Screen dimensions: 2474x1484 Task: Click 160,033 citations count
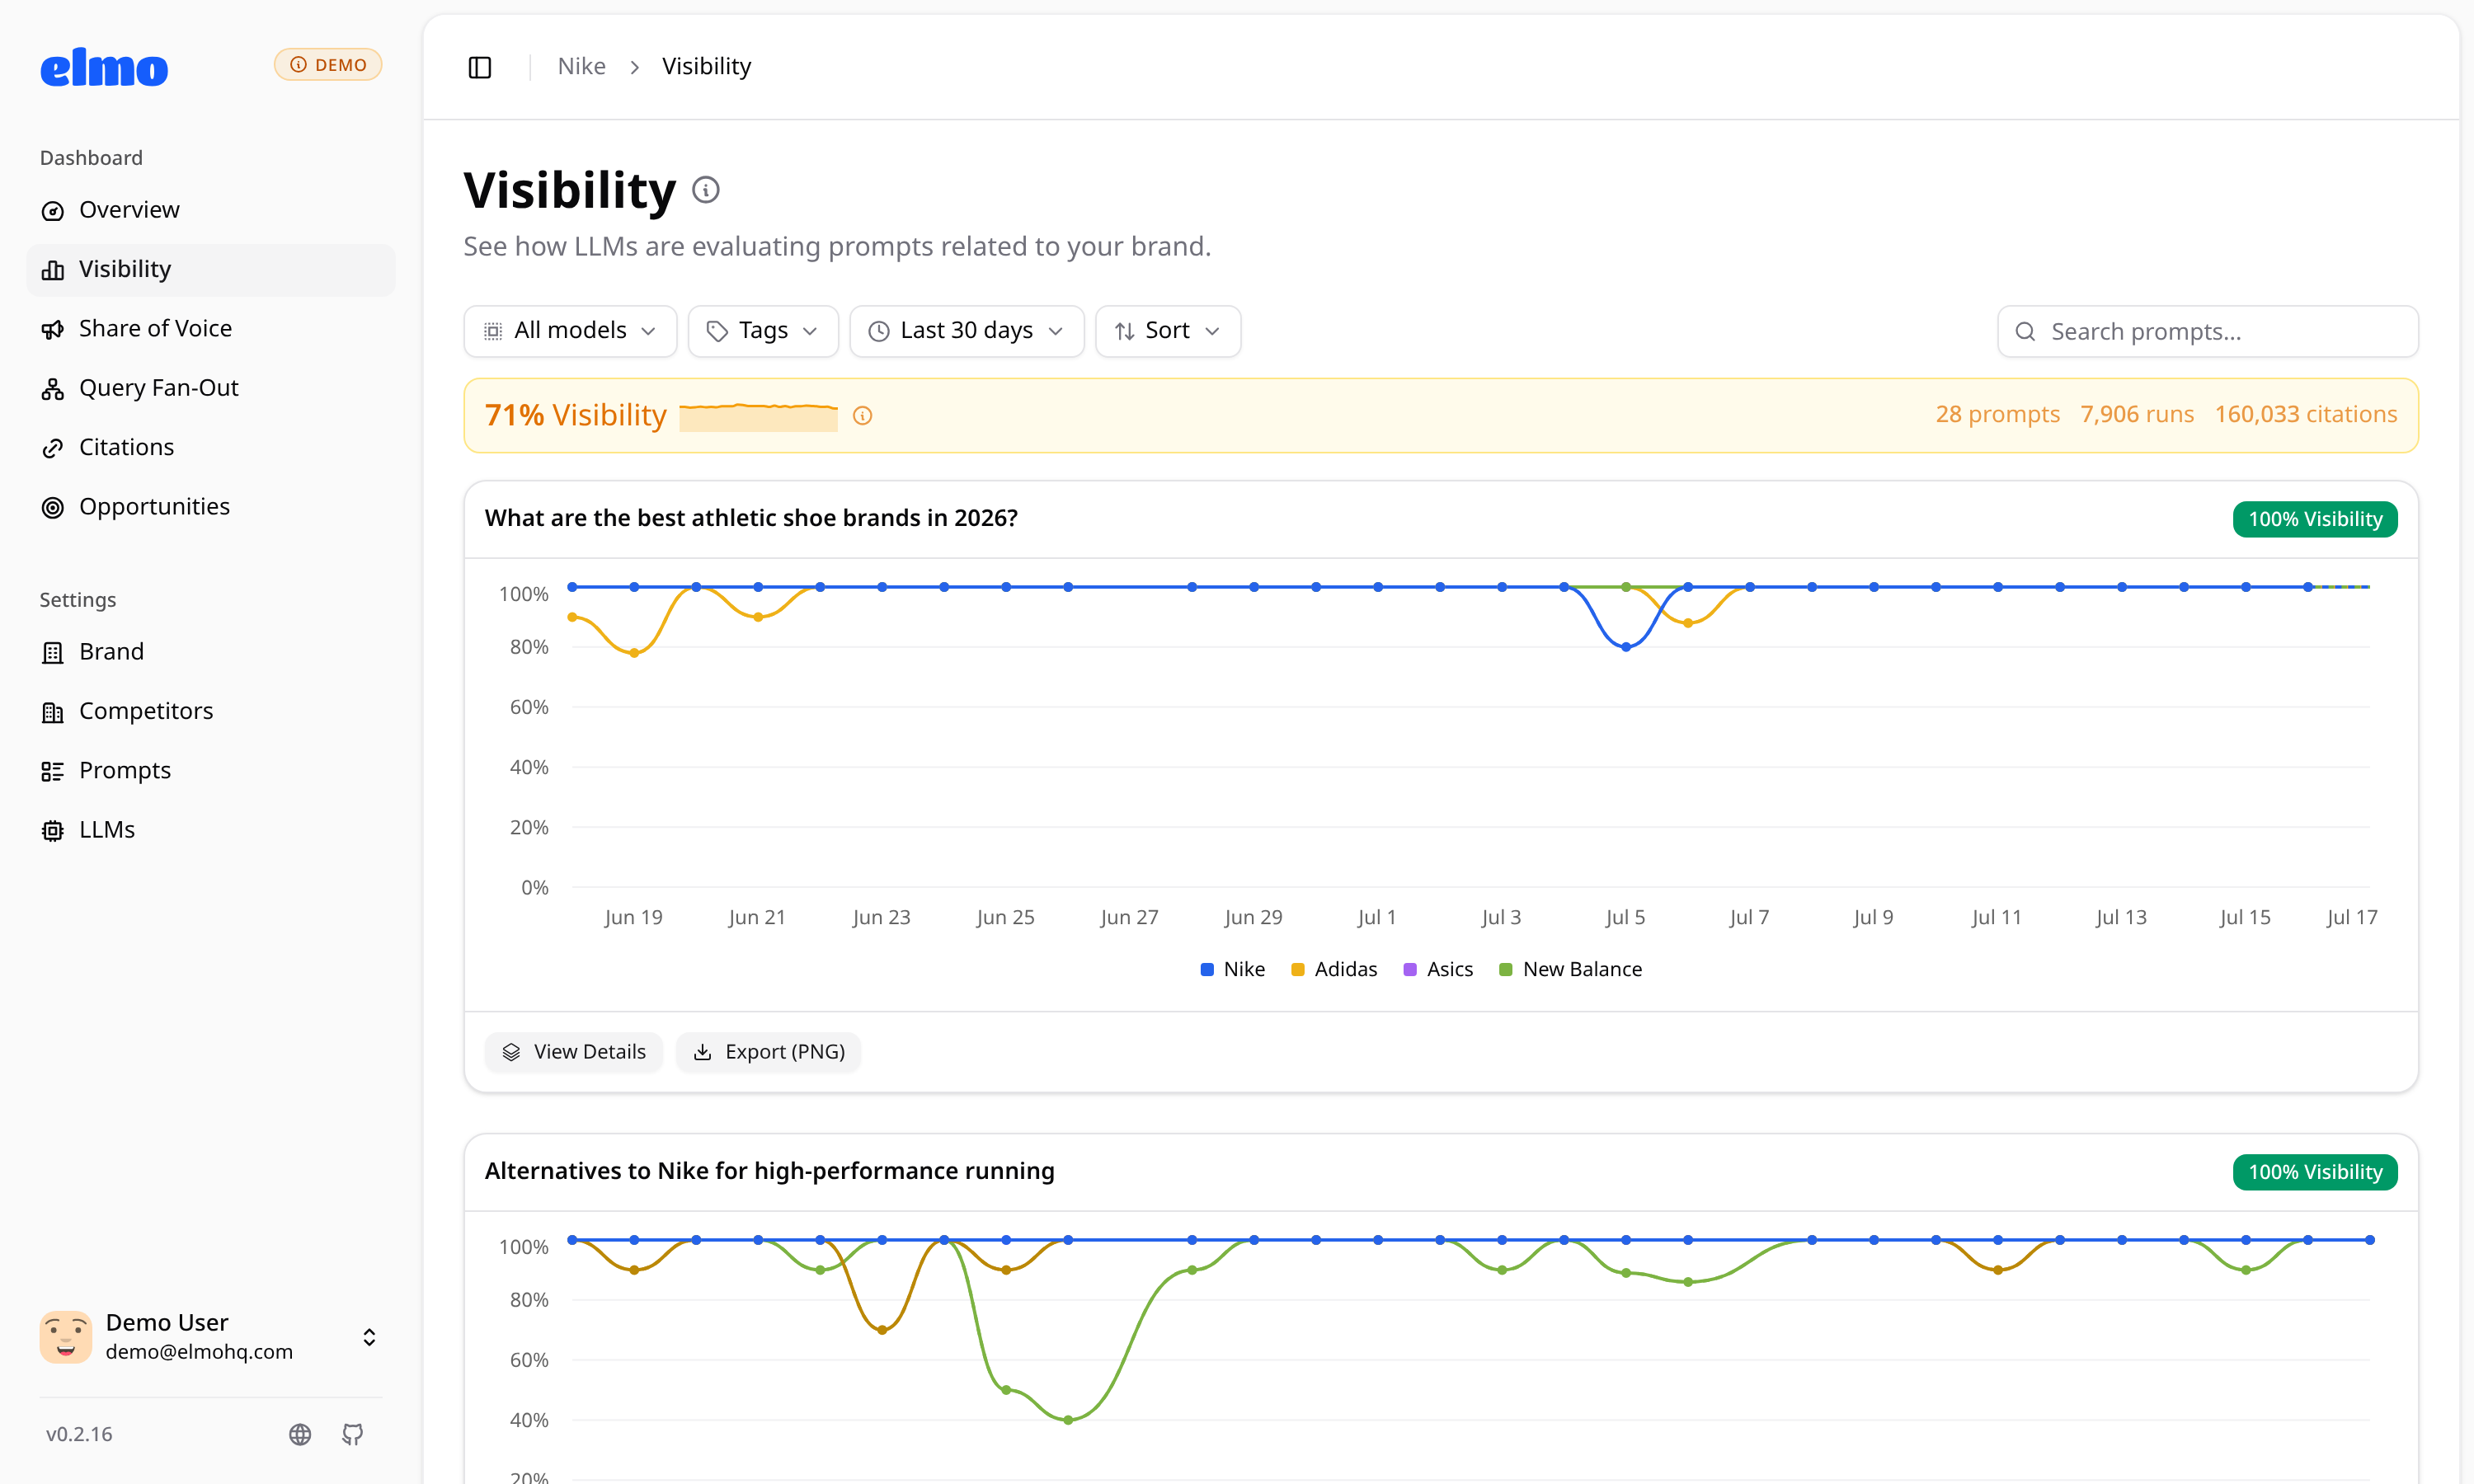tap(2306, 414)
